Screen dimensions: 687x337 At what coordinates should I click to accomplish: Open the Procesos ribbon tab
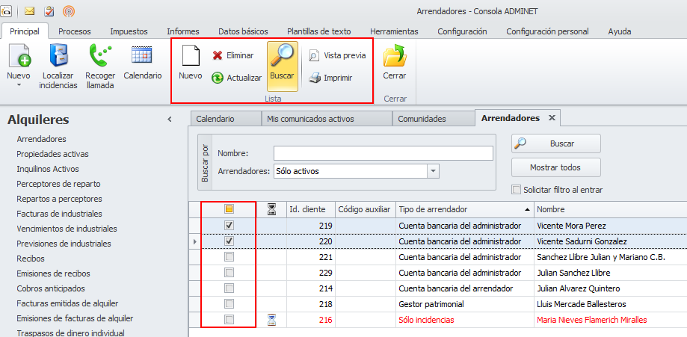75,31
